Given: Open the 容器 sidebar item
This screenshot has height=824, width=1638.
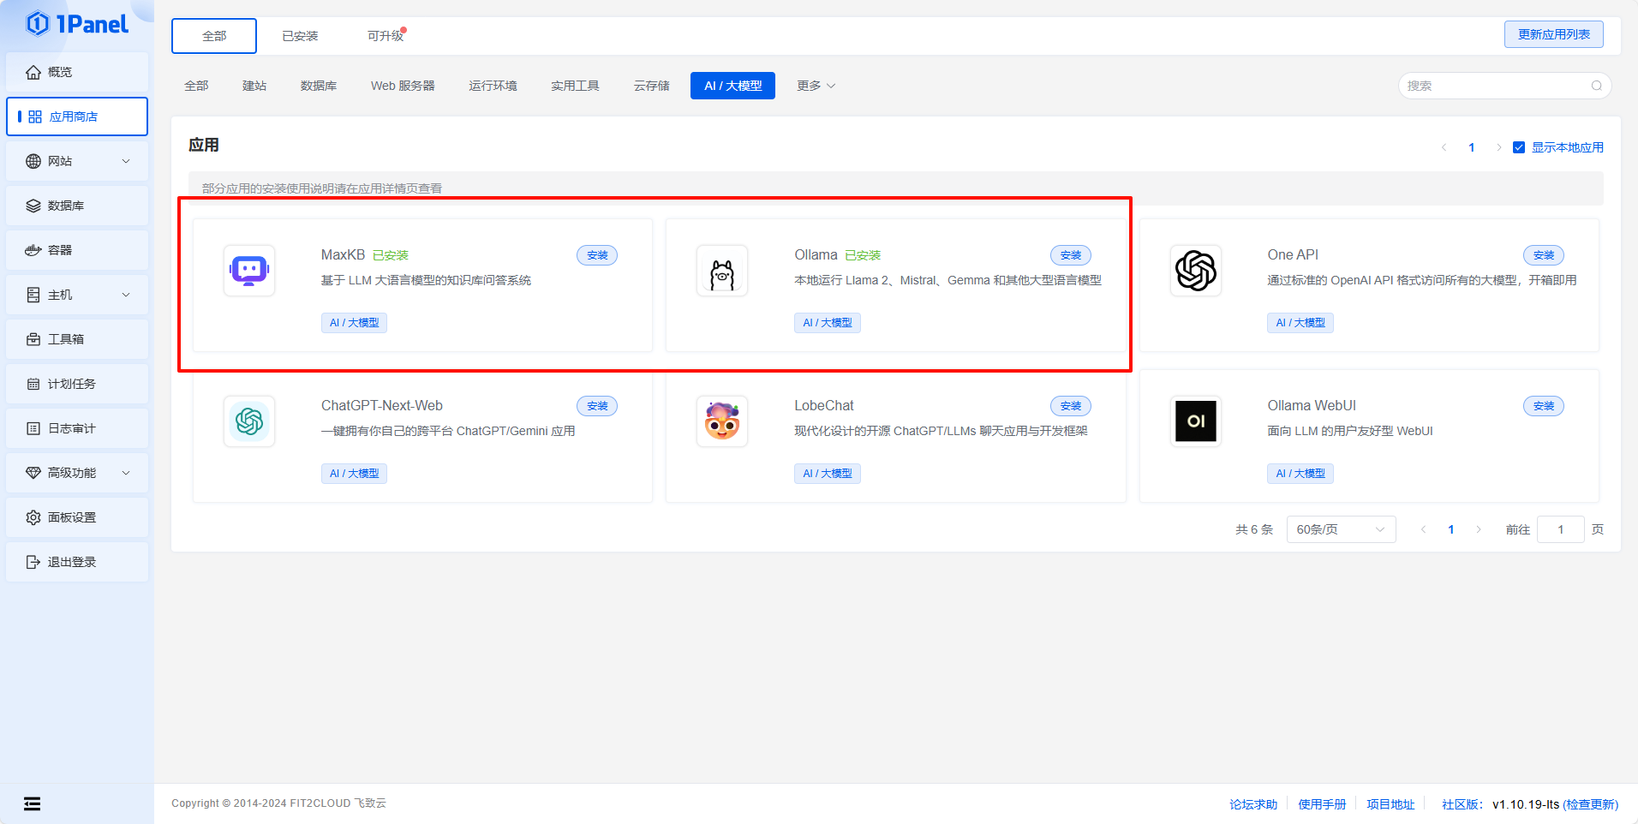Looking at the screenshot, I should coord(77,250).
